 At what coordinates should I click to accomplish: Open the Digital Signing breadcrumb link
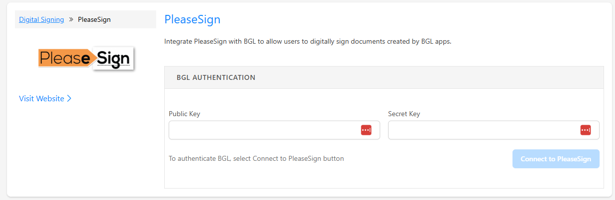[x=41, y=20]
